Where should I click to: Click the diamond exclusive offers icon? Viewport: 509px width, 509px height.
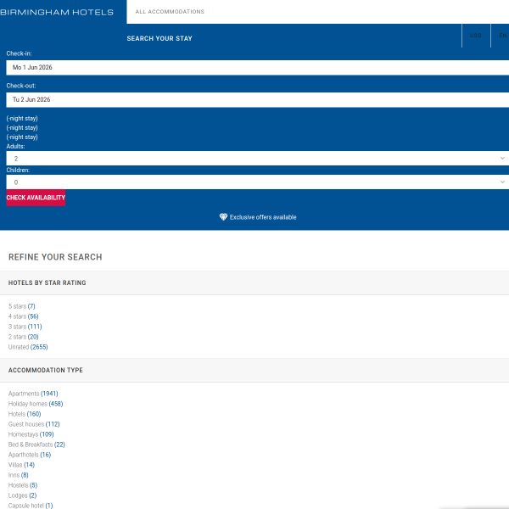point(223,217)
